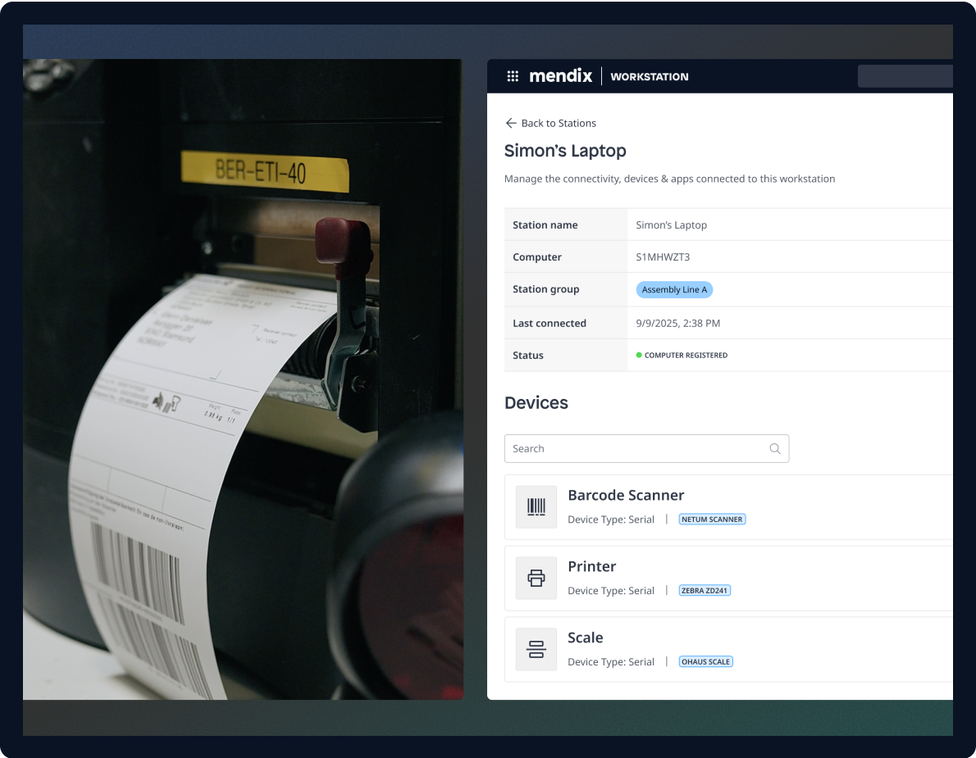Click the back arrow icon
The width and height of the screenshot is (976, 758).
pyautogui.click(x=511, y=123)
